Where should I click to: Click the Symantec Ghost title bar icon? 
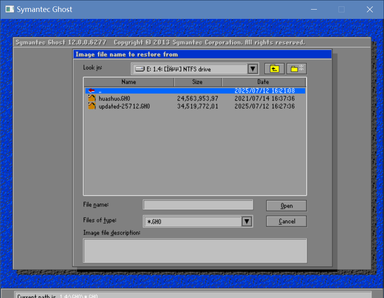coord(10,9)
